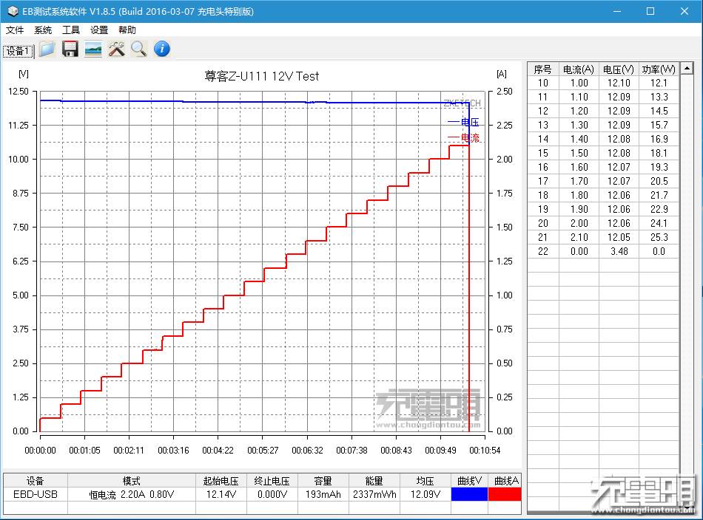Viewport: 703px width, 520px height.
Task: Open the blue info about icon
Action: point(162,49)
